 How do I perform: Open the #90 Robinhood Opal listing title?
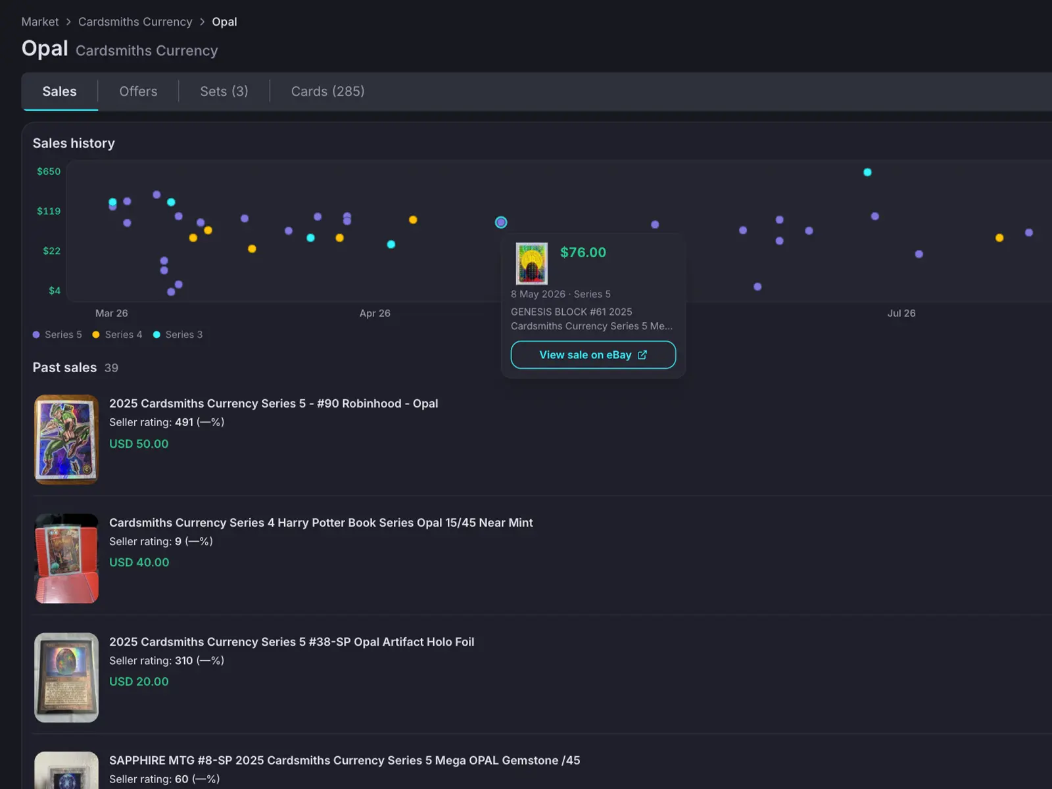click(274, 404)
